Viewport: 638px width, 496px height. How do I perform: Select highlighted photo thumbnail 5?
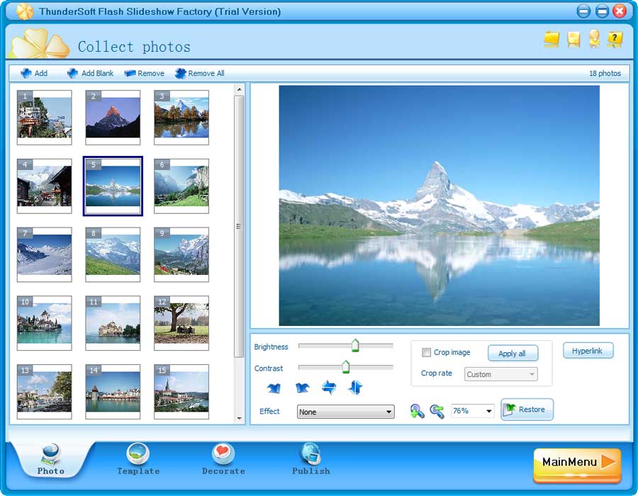pyautogui.click(x=113, y=186)
